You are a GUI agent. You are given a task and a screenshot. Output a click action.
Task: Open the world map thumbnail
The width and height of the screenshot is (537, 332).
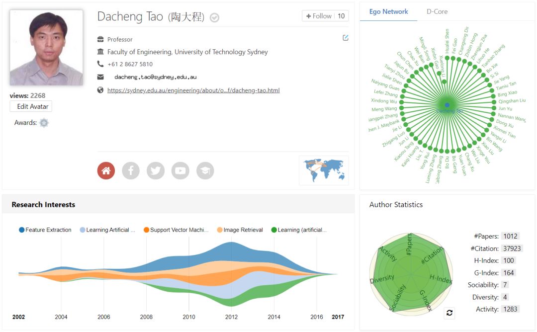point(324,170)
